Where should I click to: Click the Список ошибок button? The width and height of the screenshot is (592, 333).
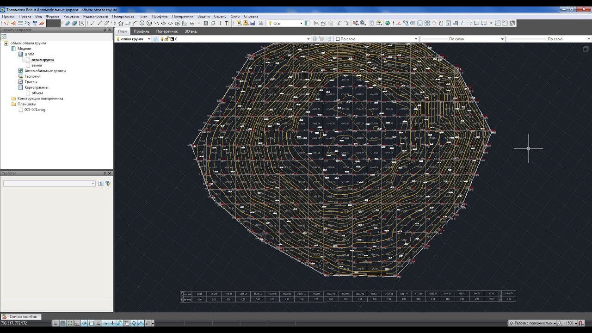point(21,317)
